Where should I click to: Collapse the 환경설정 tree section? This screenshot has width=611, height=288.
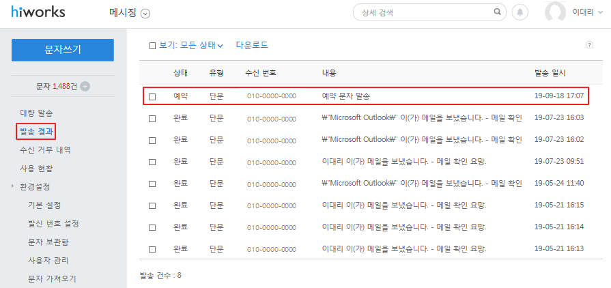coord(13,186)
